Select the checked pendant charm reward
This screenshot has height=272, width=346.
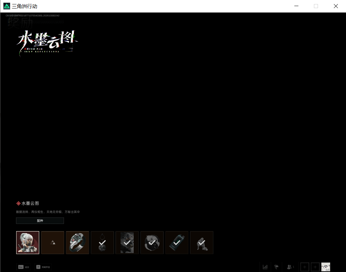[102, 243]
